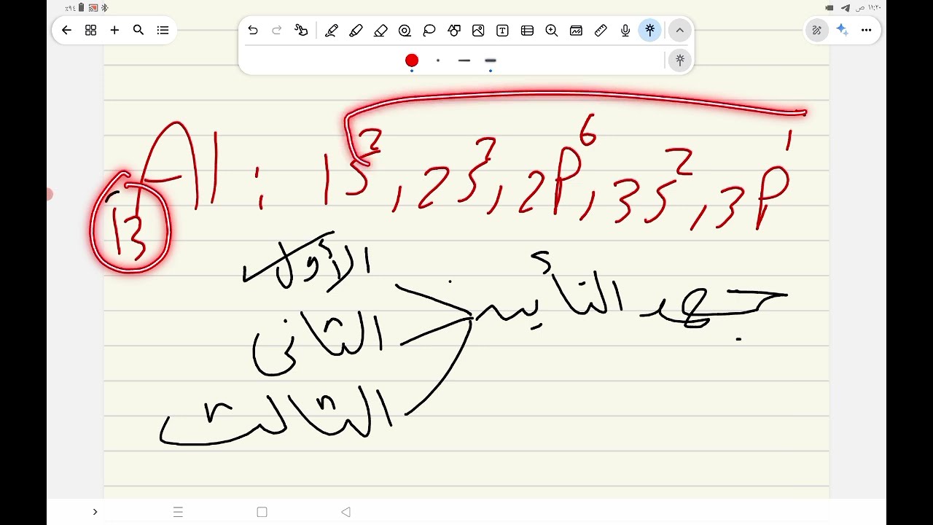Image resolution: width=933 pixels, height=525 pixels.
Task: Open the zoom magnifier tool
Action: click(552, 30)
